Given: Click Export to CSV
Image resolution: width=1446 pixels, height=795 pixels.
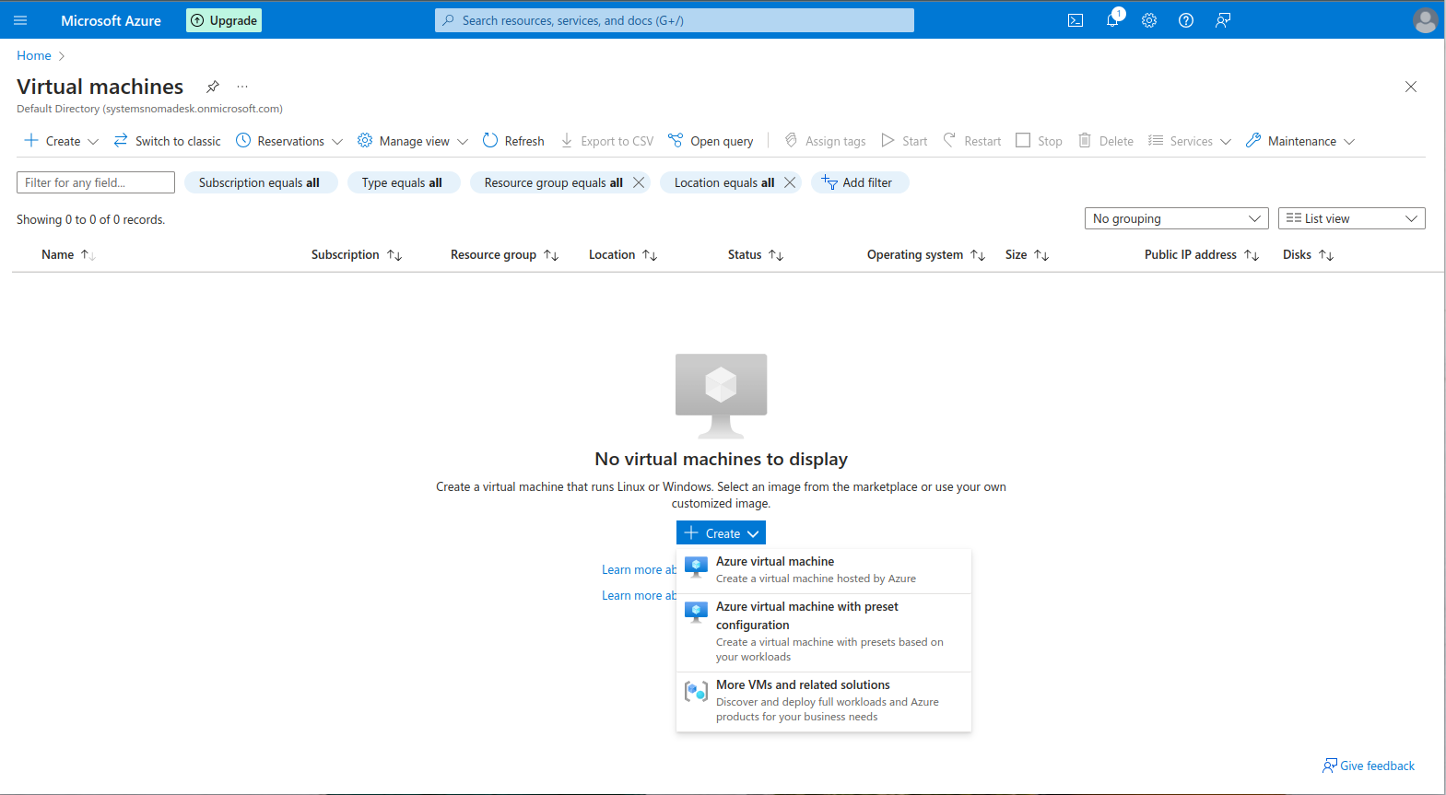Looking at the screenshot, I should point(607,141).
